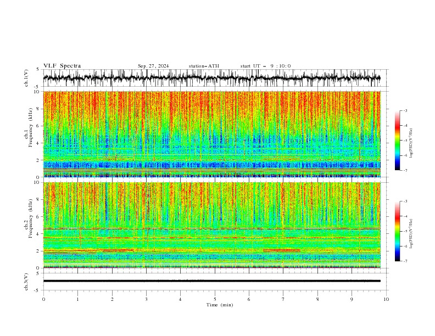Click the ch.1 spectrogram panel
Image resolution: width=435 pixels, height=336 pixels.
211,134
